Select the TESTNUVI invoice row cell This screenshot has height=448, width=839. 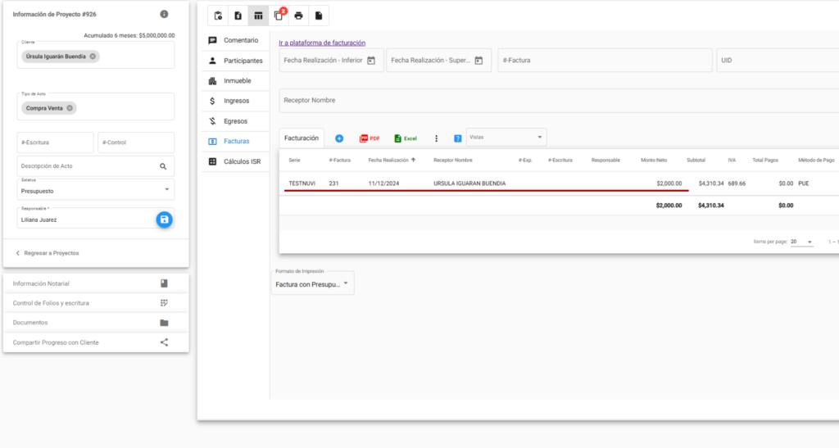pyautogui.click(x=302, y=183)
